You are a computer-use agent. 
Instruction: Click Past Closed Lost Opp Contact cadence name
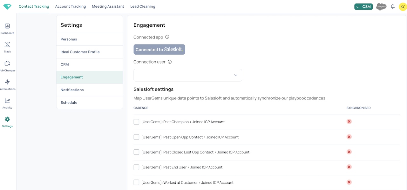(195, 152)
